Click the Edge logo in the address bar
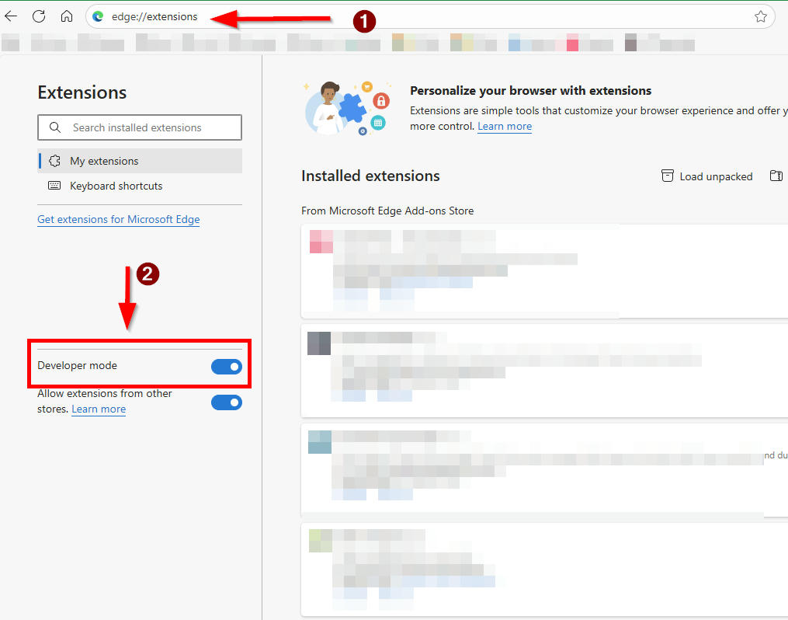 click(x=99, y=16)
